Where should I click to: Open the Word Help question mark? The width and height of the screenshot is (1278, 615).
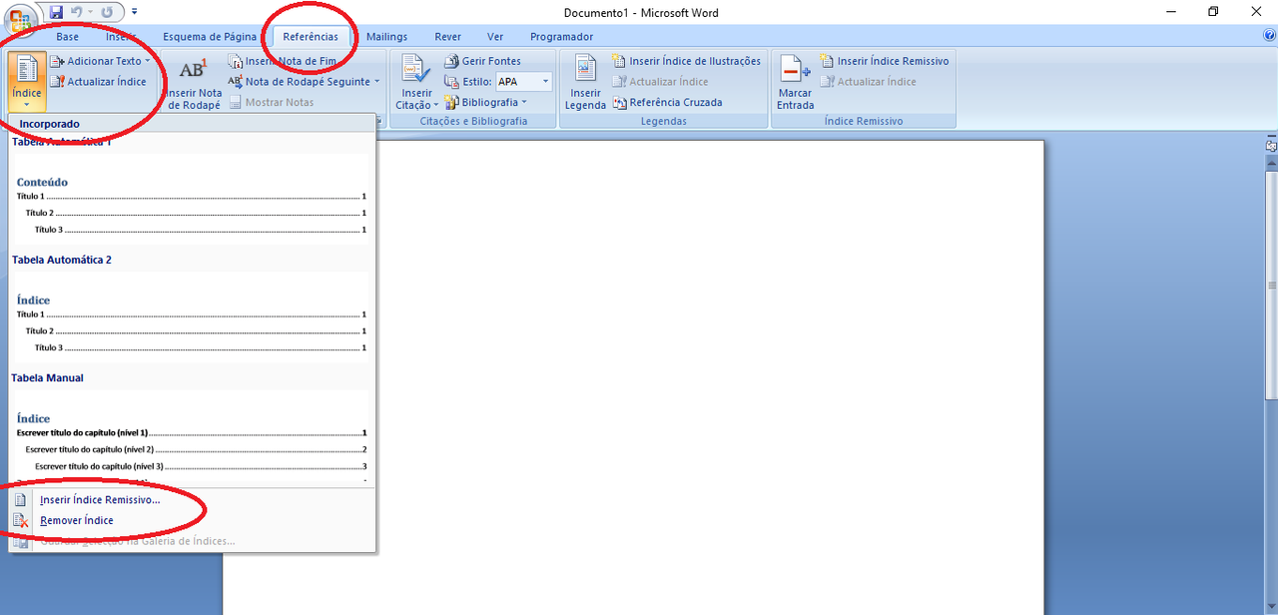(1269, 36)
